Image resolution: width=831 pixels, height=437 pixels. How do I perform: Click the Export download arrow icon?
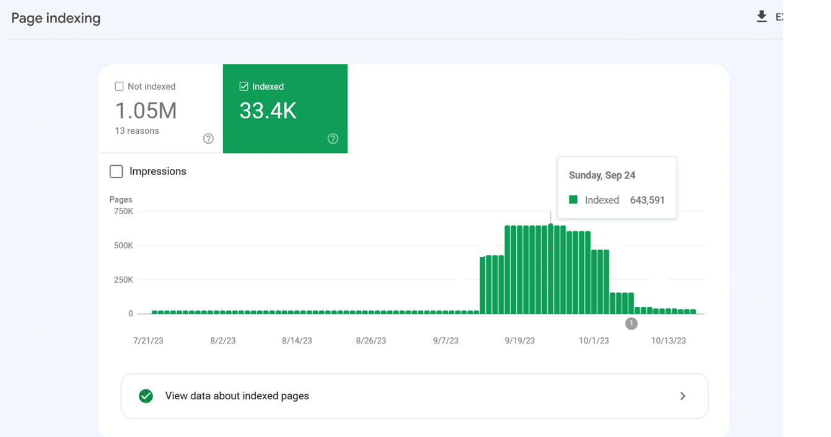coord(762,17)
